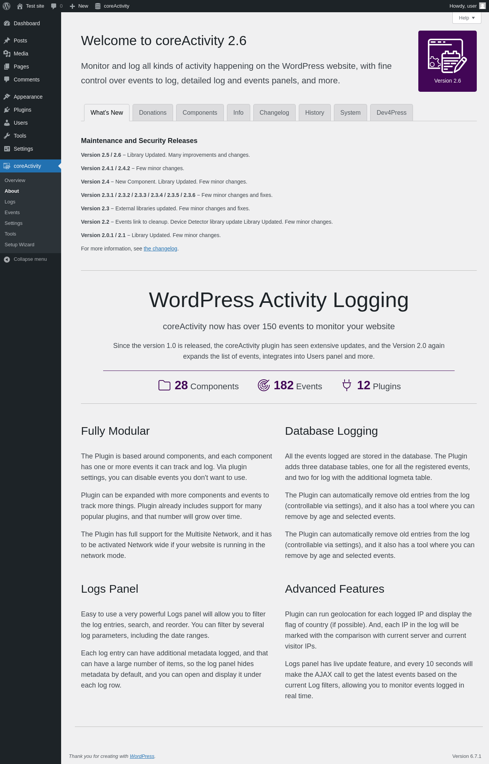Click the plug icon next to 12 Plugins
The height and width of the screenshot is (764, 489).
coord(347,385)
